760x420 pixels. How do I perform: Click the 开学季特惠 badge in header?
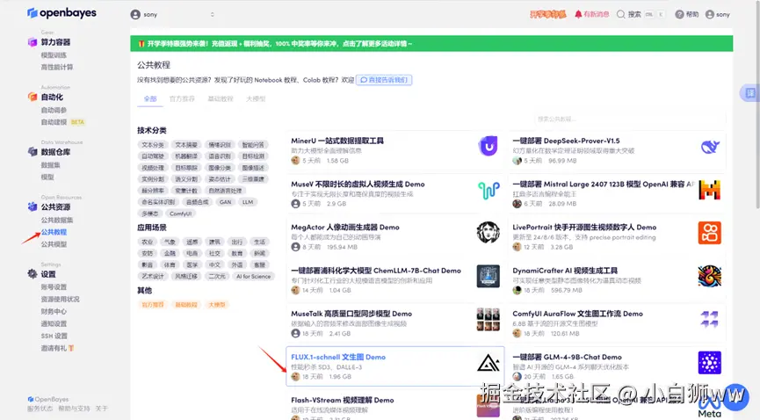pyautogui.click(x=547, y=15)
